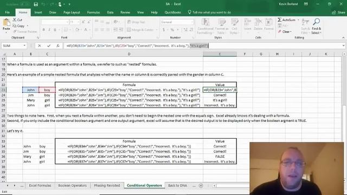Click the Format cells icon

(x=269, y=22)
